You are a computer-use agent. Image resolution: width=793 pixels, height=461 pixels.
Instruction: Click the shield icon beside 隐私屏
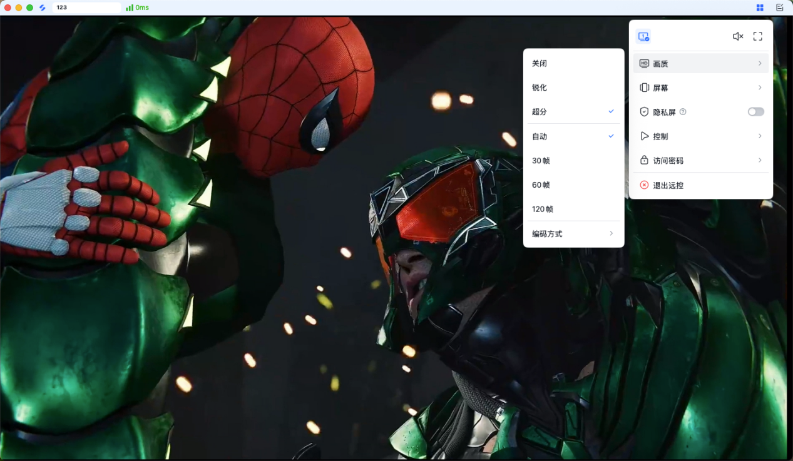[644, 112]
